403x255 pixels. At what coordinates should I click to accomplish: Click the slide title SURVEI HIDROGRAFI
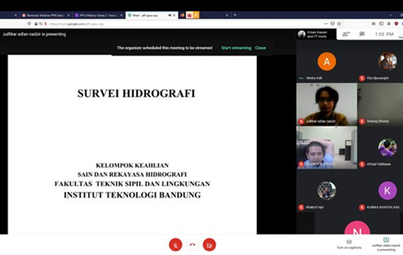click(136, 94)
